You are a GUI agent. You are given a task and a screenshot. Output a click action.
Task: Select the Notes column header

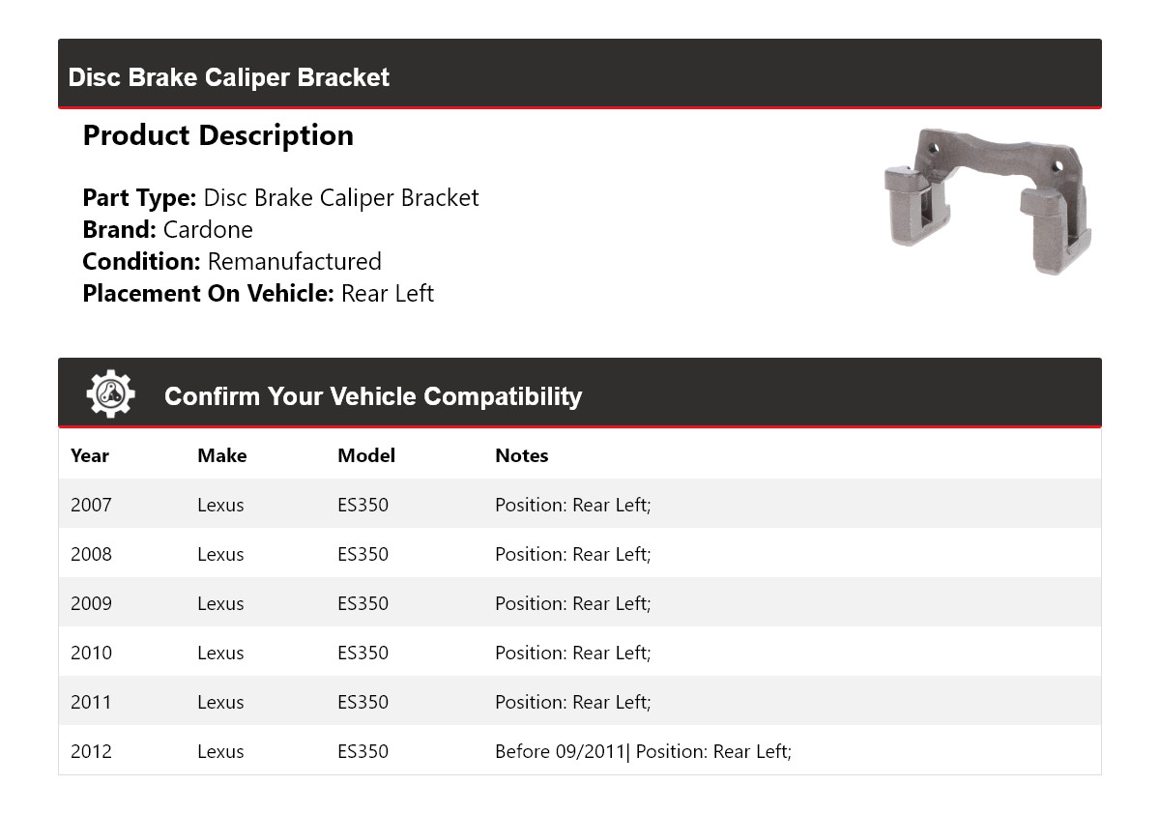[x=522, y=455]
